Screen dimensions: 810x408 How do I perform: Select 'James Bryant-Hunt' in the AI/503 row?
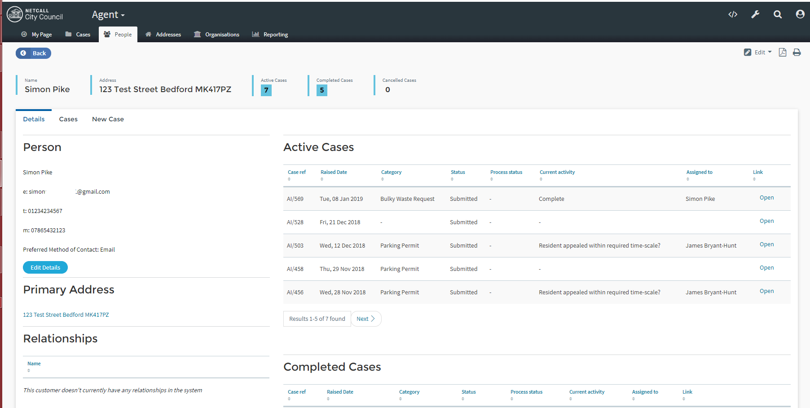pyautogui.click(x=711, y=246)
